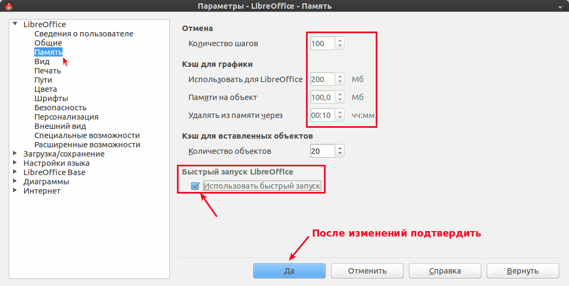Click the Отменить button
Screen dimensions: 569x286
(367, 271)
